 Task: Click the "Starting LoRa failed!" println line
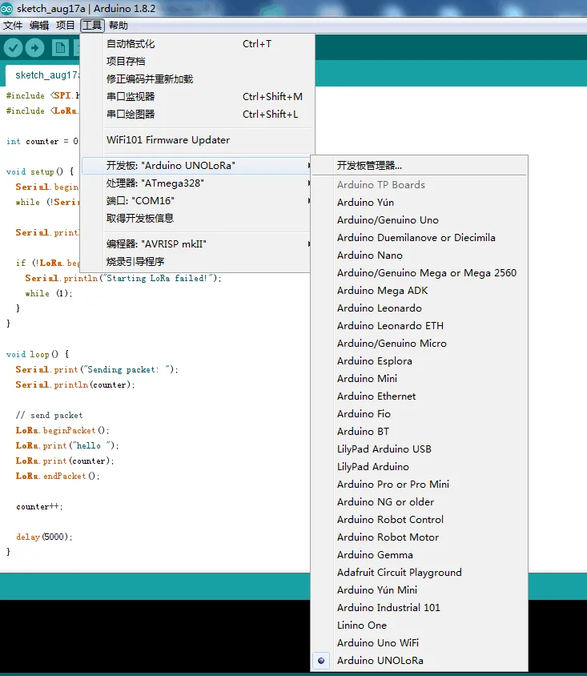pos(123,279)
